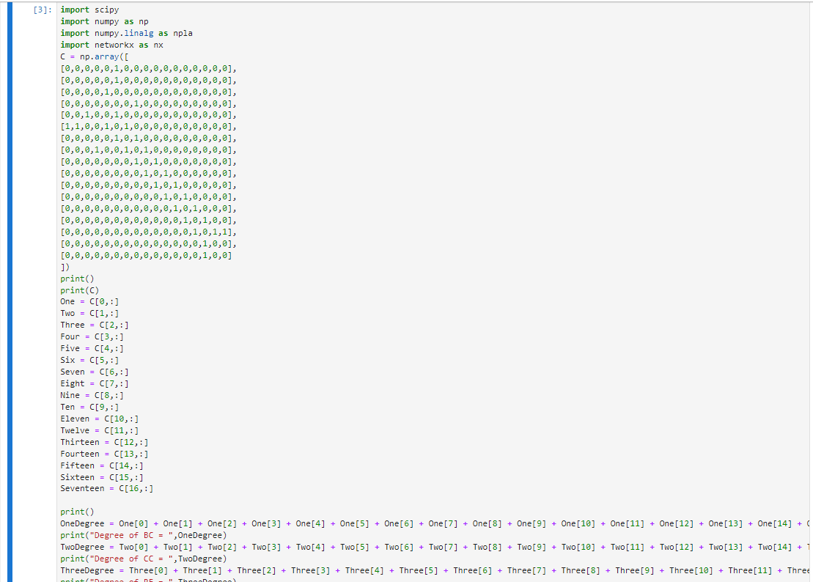The height and width of the screenshot is (582, 813).
Task: Click the "print(C)" line
Action: point(79,290)
